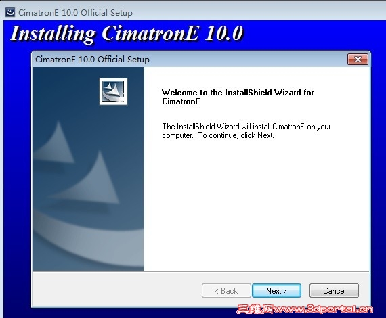Image resolution: width=386 pixels, height=318 pixels.
Task: Click the 'Welcome to the InstallShield Wizard' heading
Action: [238, 97]
